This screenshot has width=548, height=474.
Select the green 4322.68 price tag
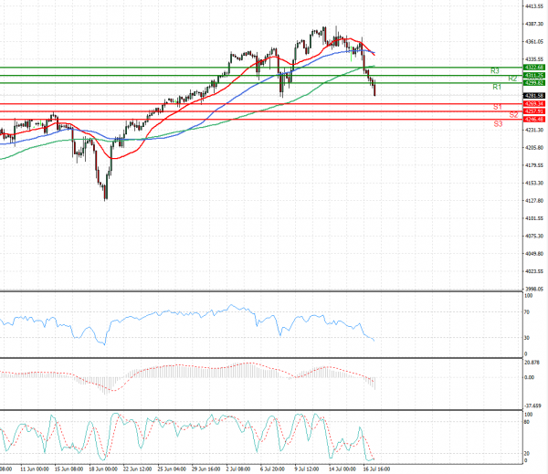click(534, 68)
